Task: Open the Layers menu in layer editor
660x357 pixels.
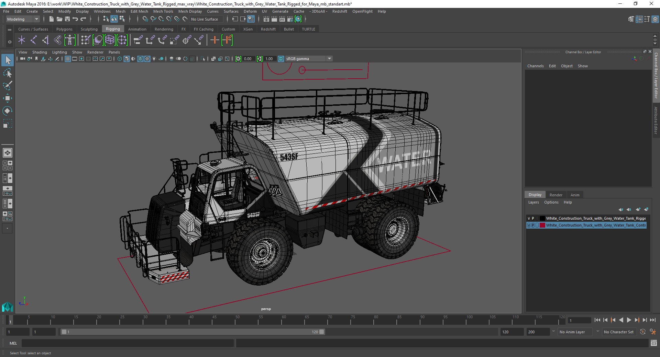Action: click(533, 202)
